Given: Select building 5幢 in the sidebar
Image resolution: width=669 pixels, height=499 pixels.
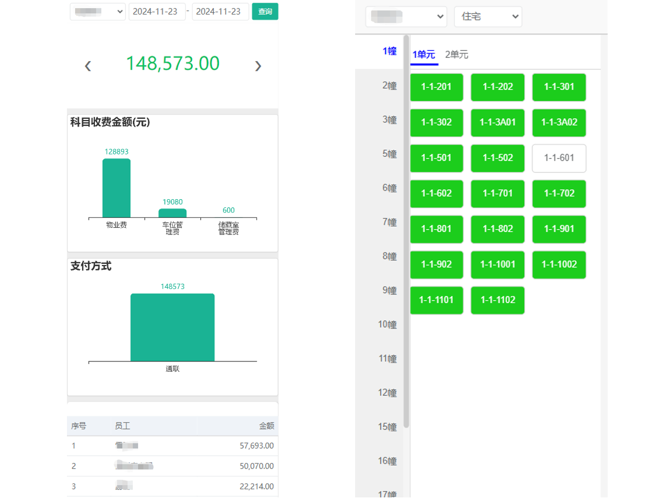Looking at the screenshot, I should [x=388, y=154].
